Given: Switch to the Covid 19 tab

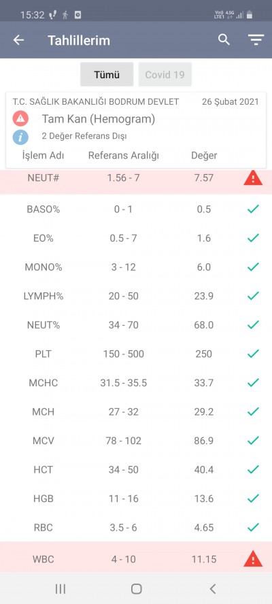Looking at the screenshot, I should [165, 74].
